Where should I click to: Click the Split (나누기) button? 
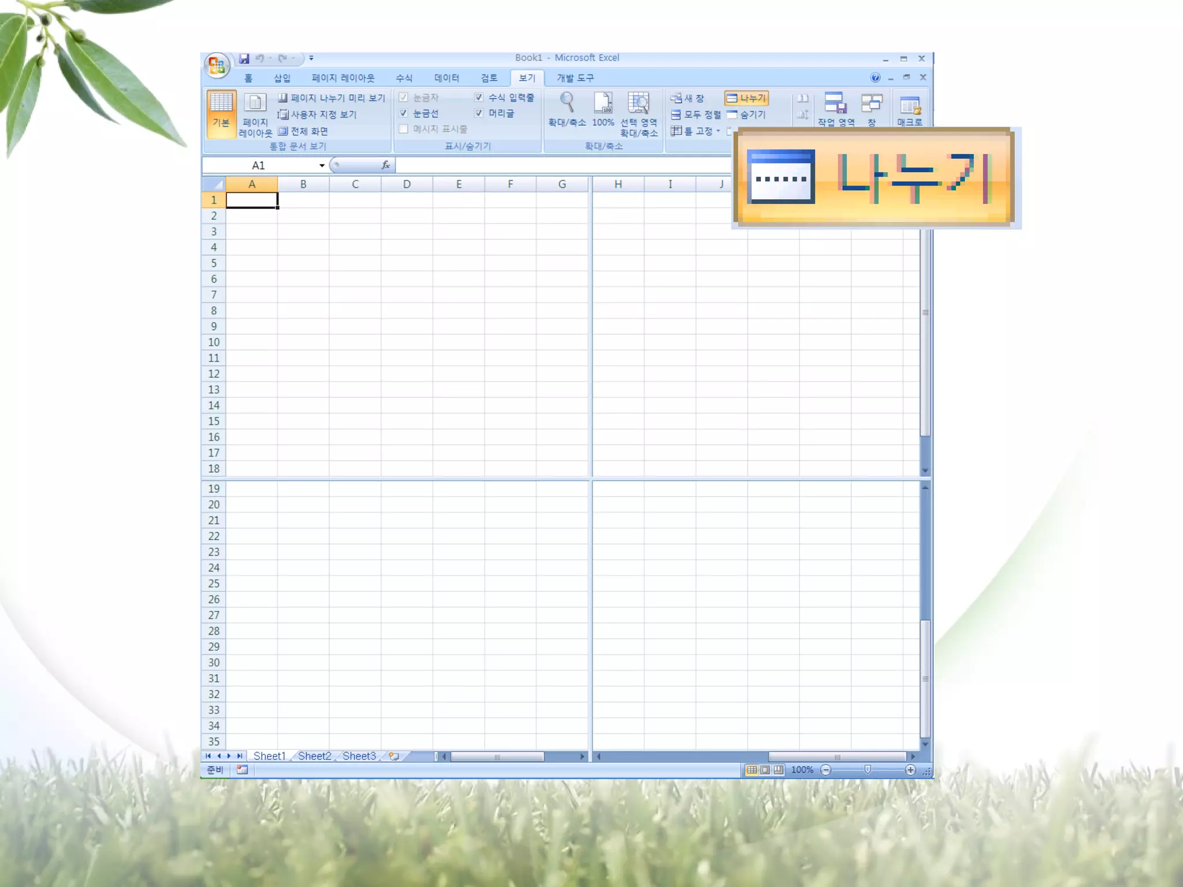[747, 98]
